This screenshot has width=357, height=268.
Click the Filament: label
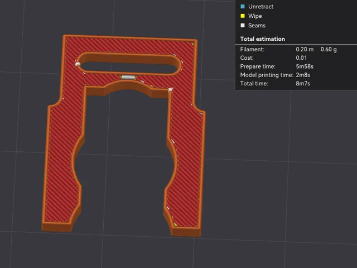[252, 49]
